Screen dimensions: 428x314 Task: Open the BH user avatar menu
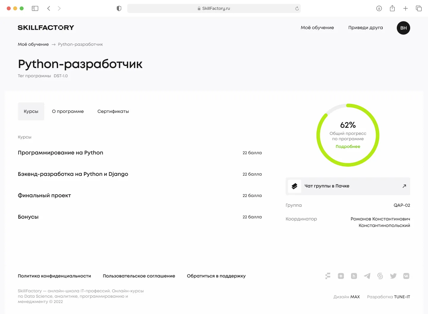coord(403,28)
